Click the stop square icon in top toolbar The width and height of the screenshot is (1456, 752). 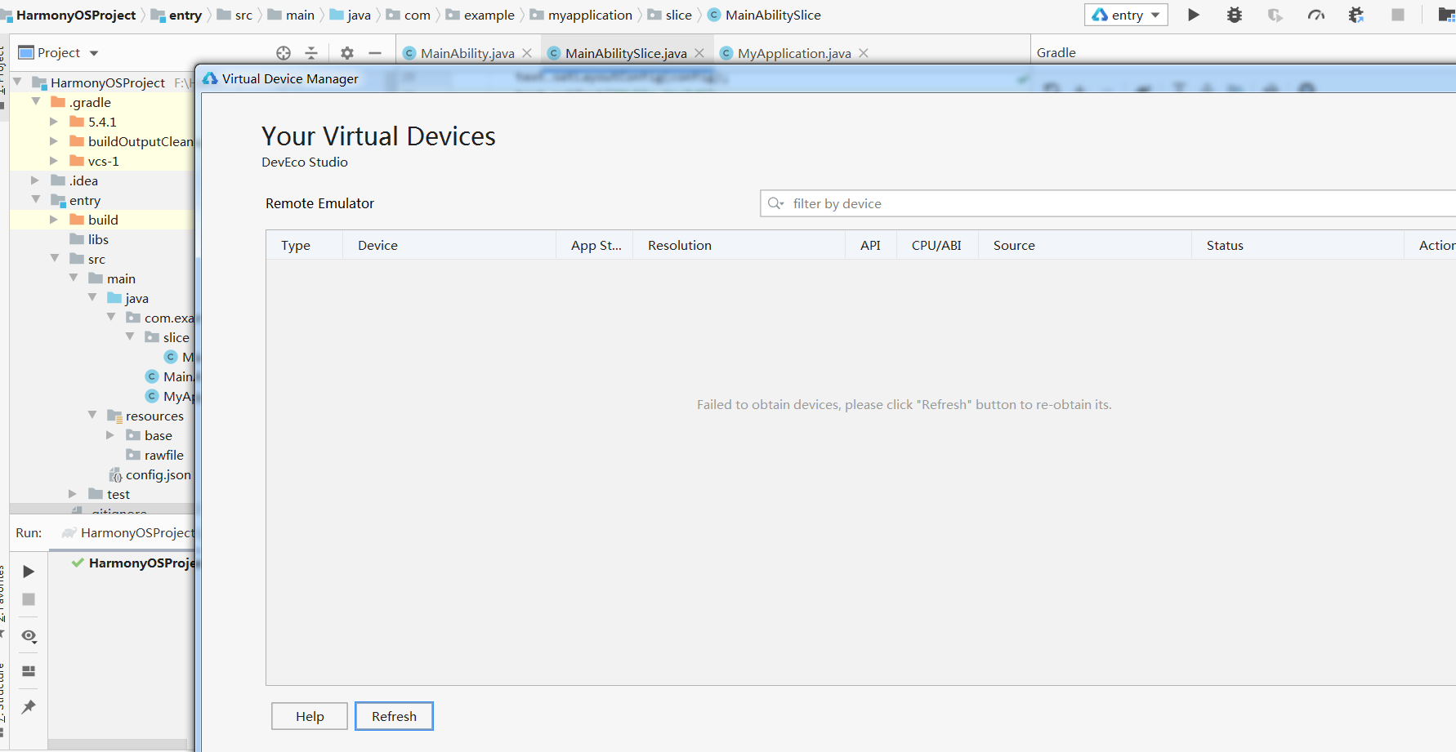coord(1398,15)
